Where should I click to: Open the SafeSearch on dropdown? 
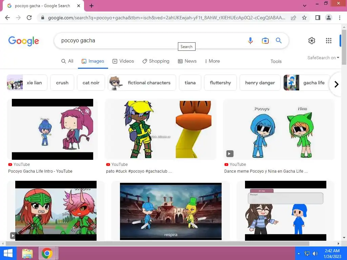coord(323,58)
